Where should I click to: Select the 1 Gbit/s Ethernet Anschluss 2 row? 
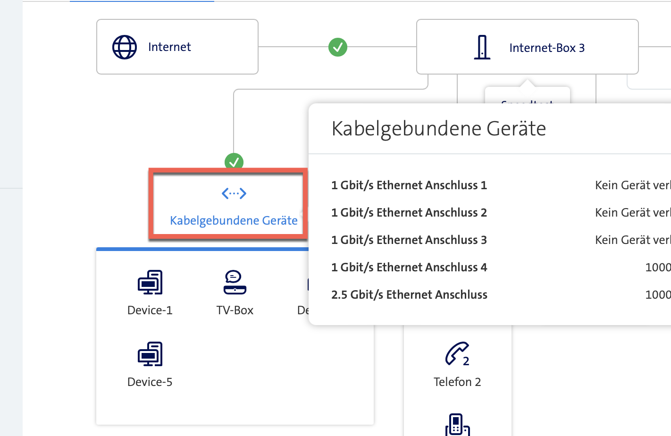[x=409, y=212]
